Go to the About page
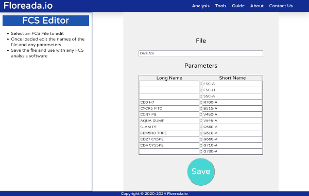This screenshot has width=309, height=196. (x=257, y=6)
